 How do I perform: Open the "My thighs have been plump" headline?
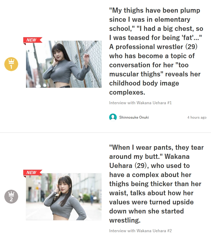pos(156,51)
